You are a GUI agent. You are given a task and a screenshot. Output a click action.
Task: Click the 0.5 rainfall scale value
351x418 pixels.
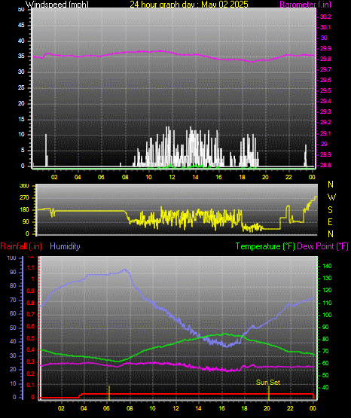31,338
